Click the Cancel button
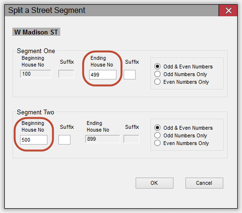242x213 pixels. click(x=204, y=183)
